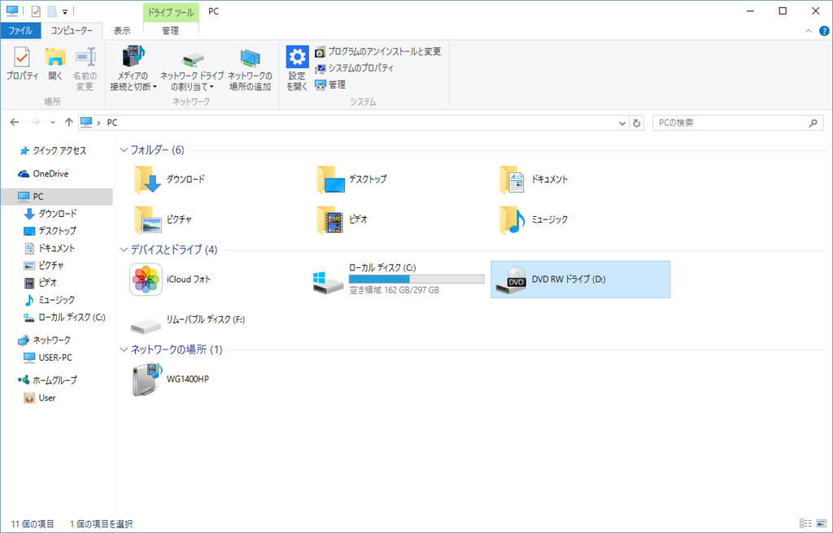Collapse the ribbon with the chevron

[x=806, y=31]
